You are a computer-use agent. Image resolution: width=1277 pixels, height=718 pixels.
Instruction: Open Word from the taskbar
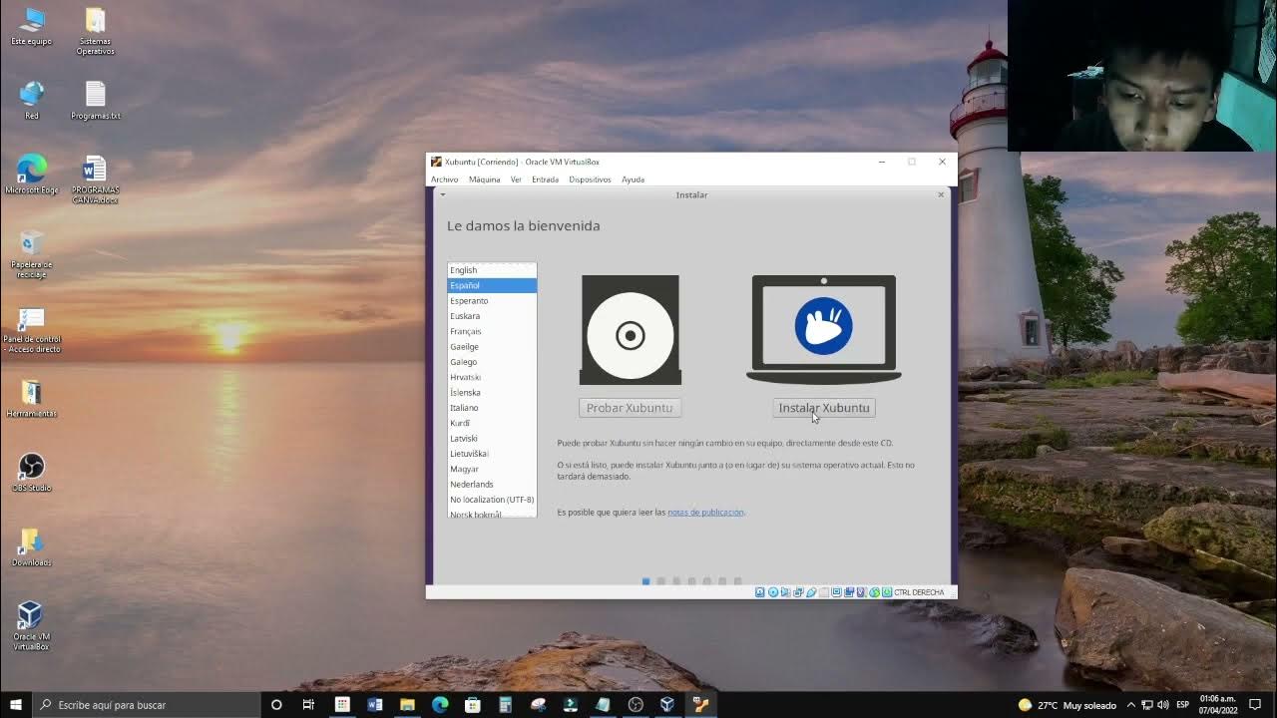375,705
